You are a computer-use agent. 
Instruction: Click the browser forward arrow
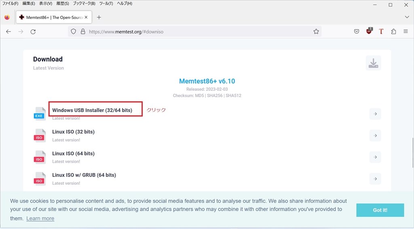pos(21,31)
